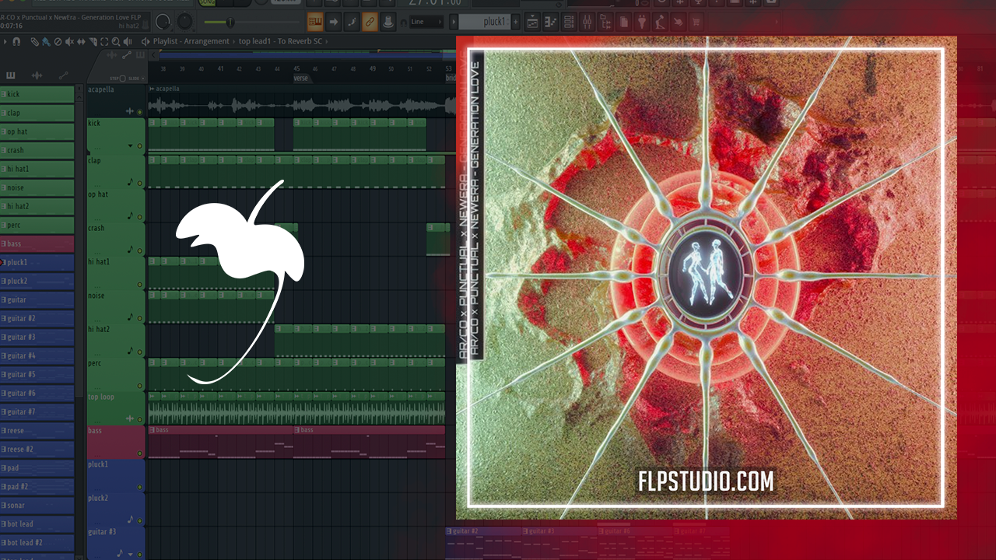Select the Playback speaker tool
Screen dimensions: 996x560
click(128, 42)
